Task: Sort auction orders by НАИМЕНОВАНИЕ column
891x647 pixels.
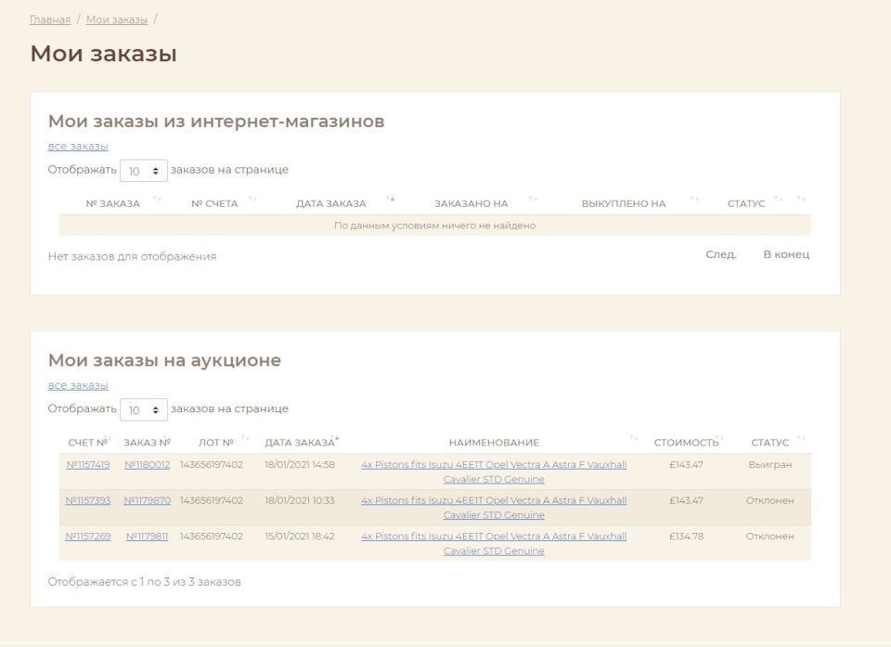Action: 494,443
